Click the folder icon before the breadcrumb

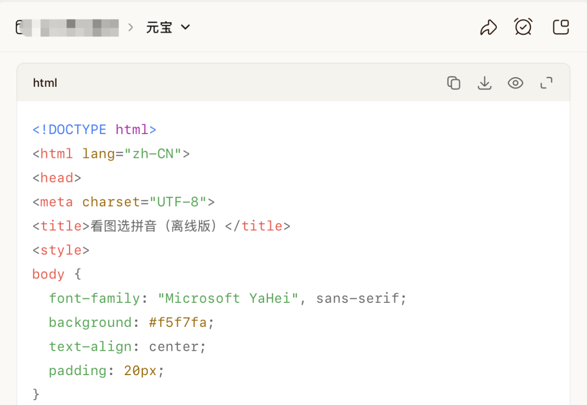pyautogui.click(x=20, y=28)
